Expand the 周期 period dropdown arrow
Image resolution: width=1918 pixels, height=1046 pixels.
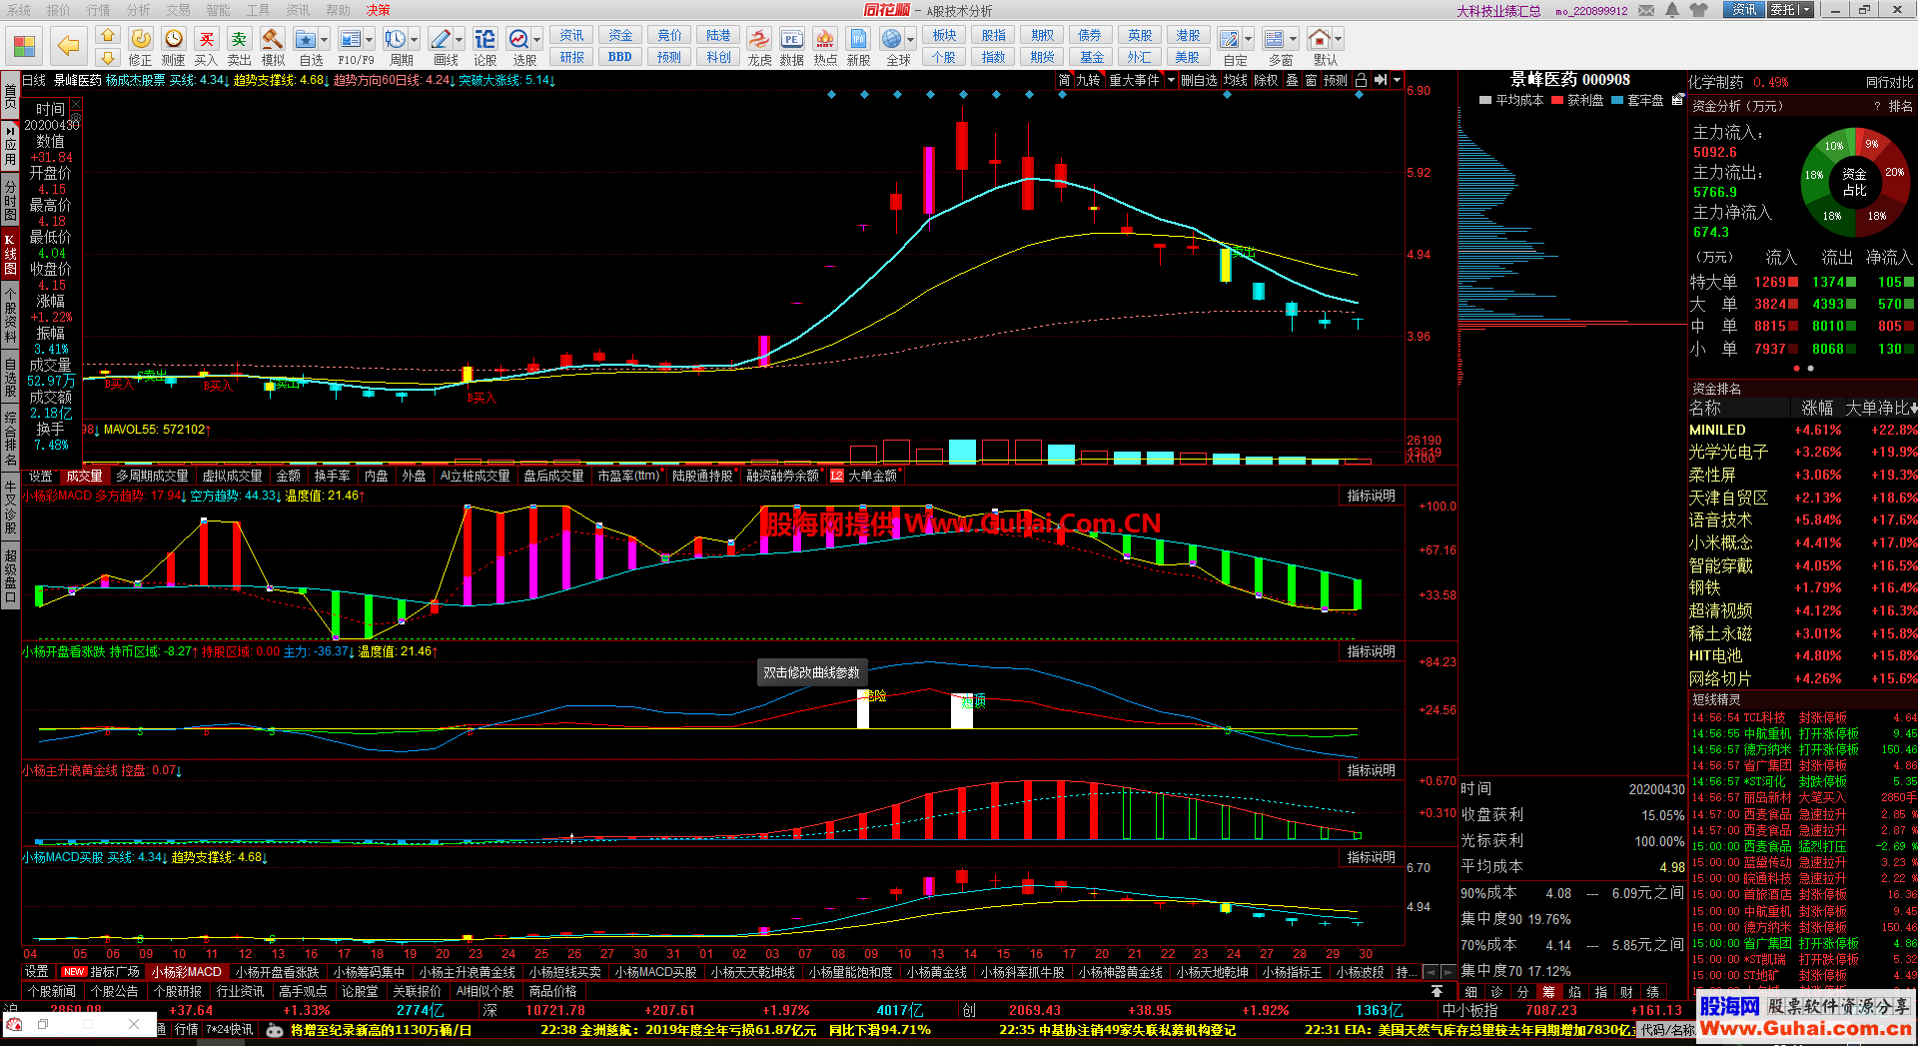pyautogui.click(x=415, y=40)
